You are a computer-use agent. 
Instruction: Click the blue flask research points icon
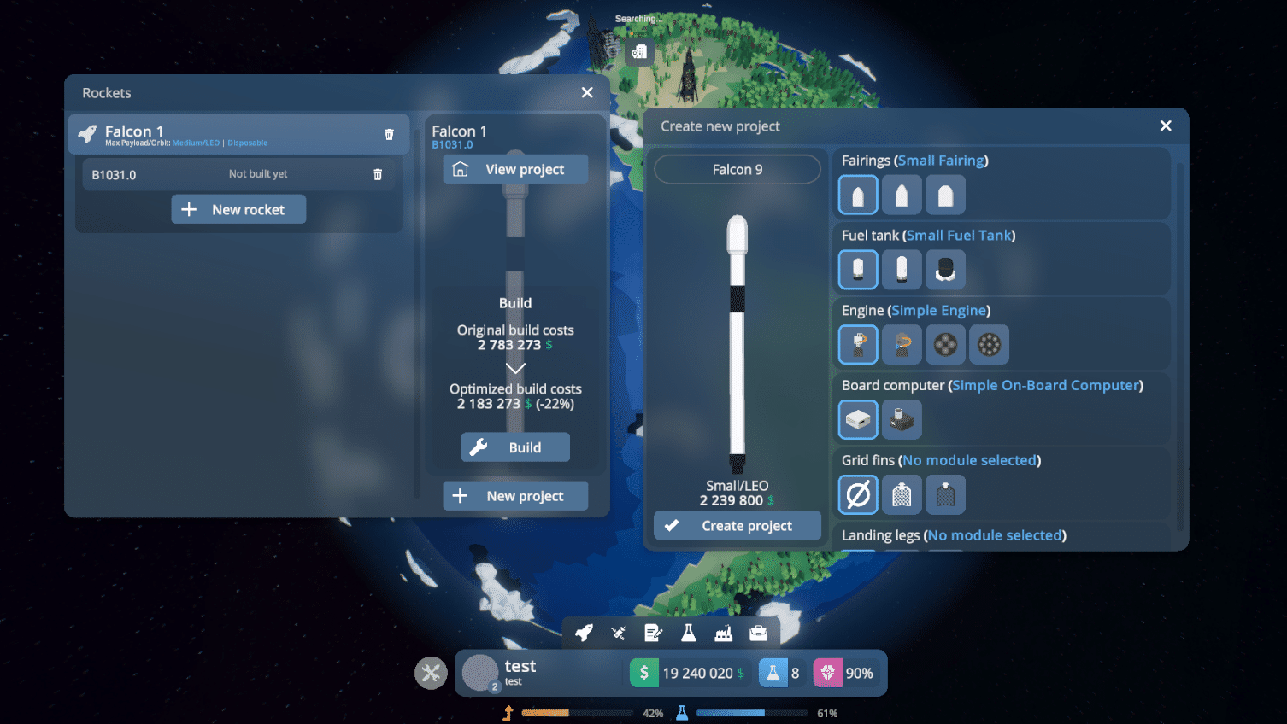(773, 673)
